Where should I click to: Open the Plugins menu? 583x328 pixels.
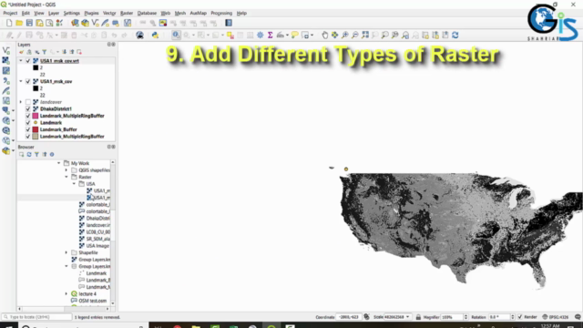tap(91, 13)
